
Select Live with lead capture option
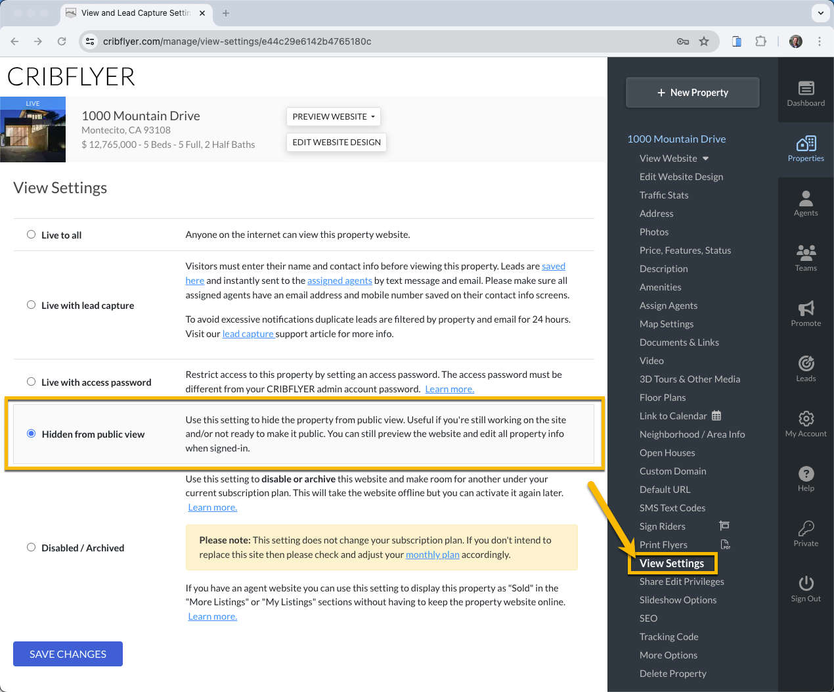(31, 305)
